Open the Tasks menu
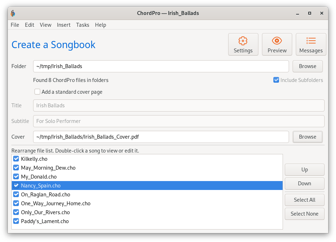336x242 pixels. tap(83, 25)
